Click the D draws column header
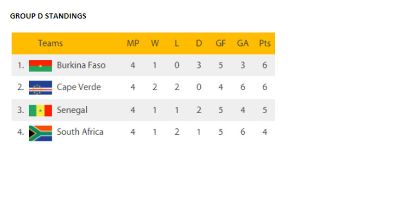 (199, 43)
